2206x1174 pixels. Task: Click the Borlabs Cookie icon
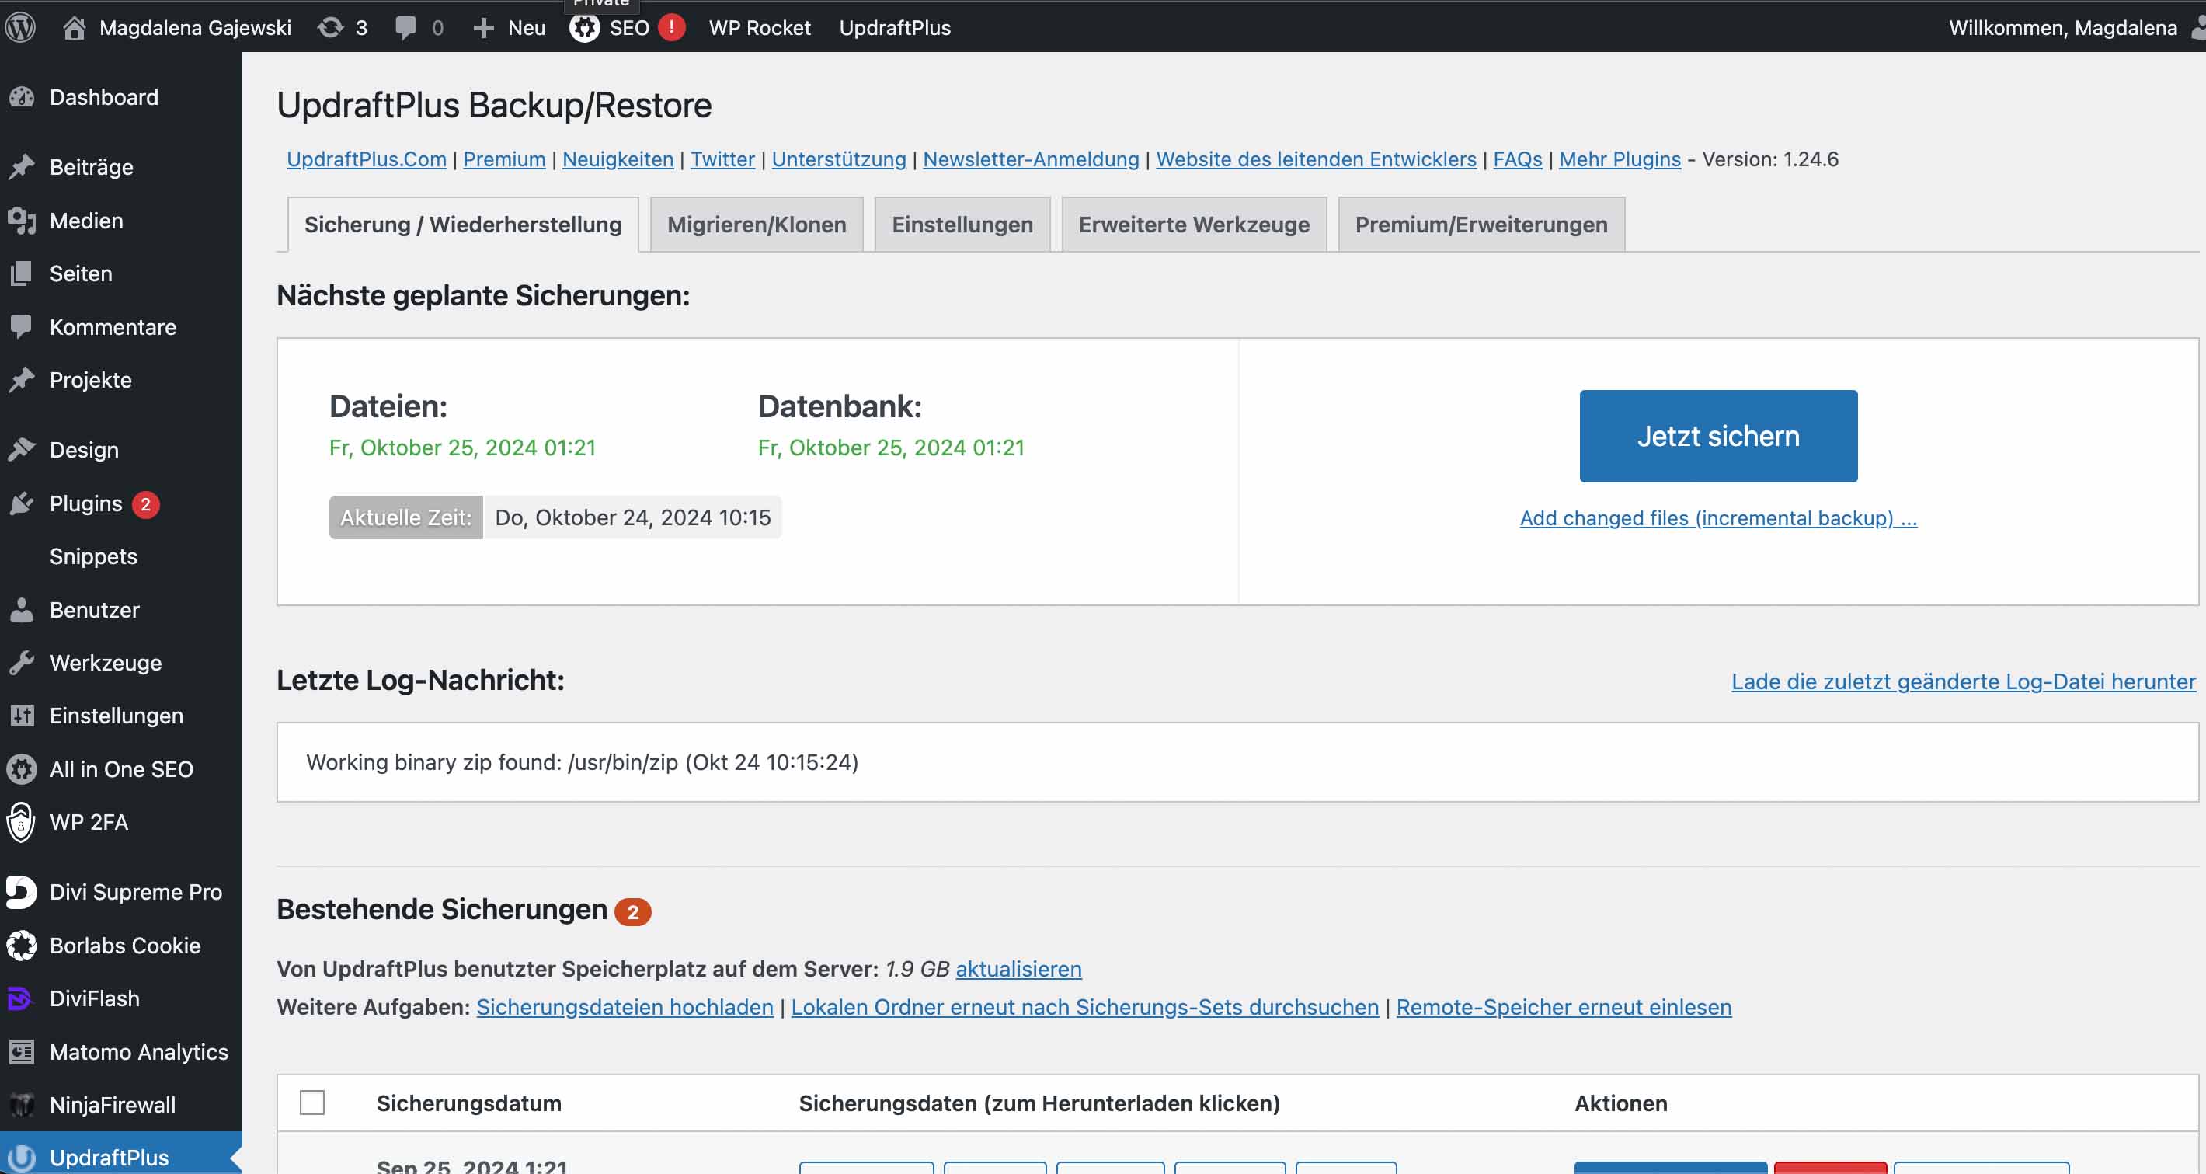pyautogui.click(x=22, y=946)
